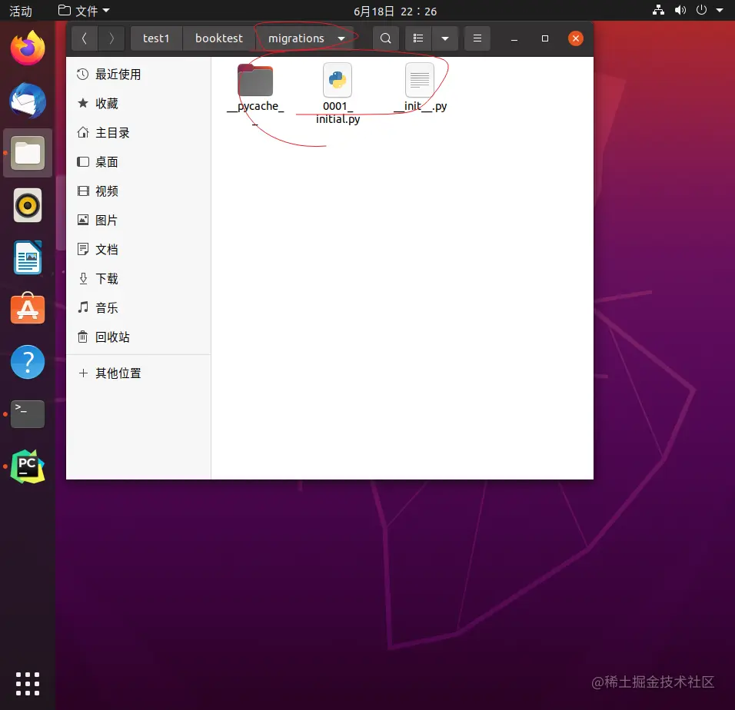Open Other Locations (其他位置)
Screen dimensions: 735x710
pos(138,373)
